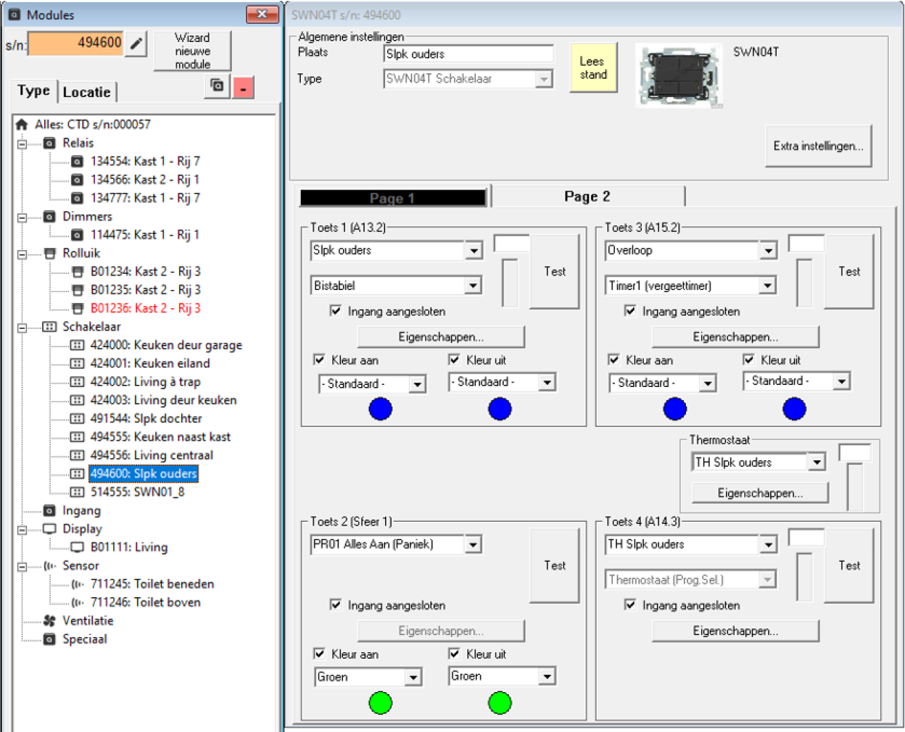Toggle Kleur aan checkbox in Toets 1
The height and width of the screenshot is (732, 905).
[319, 359]
